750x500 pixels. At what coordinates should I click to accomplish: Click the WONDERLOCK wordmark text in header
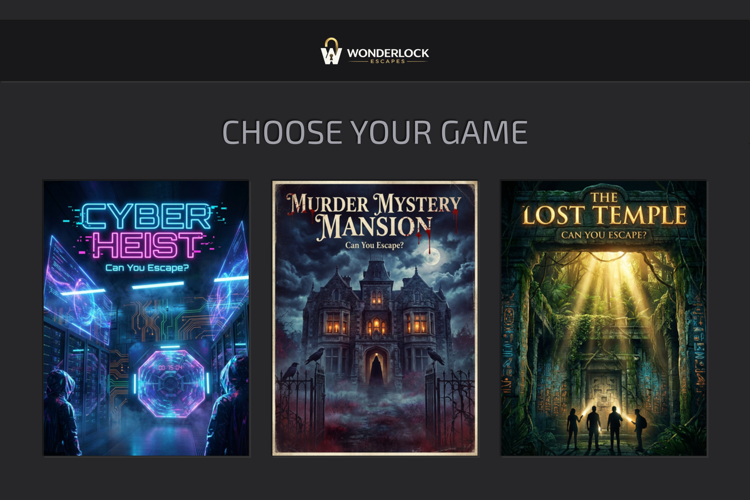click(x=388, y=53)
